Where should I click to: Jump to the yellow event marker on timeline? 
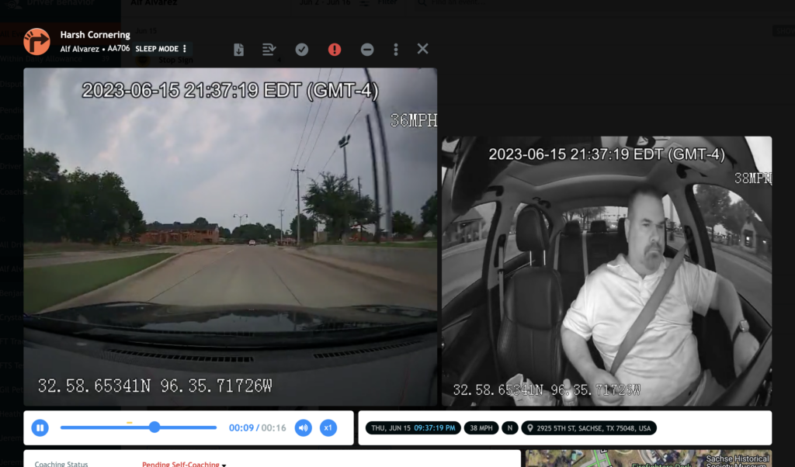click(130, 423)
